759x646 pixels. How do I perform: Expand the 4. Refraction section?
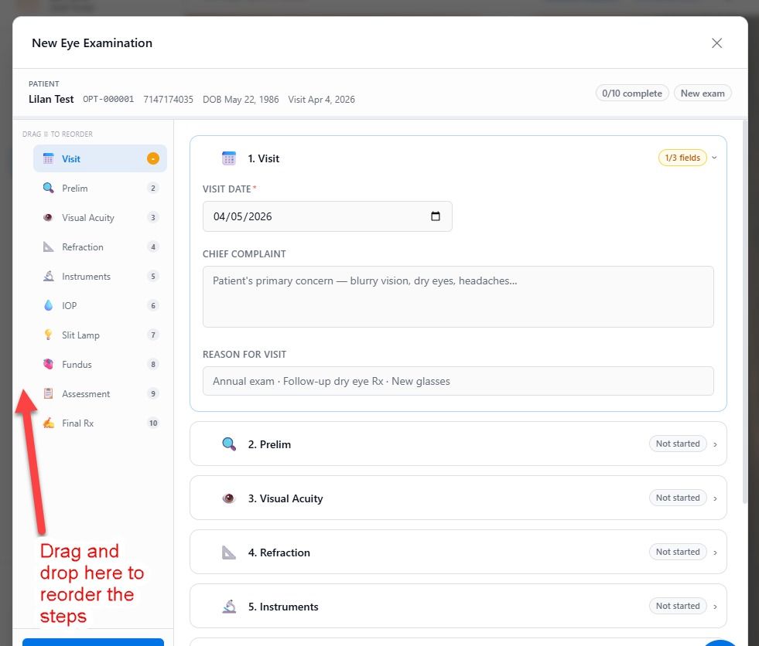[458, 552]
